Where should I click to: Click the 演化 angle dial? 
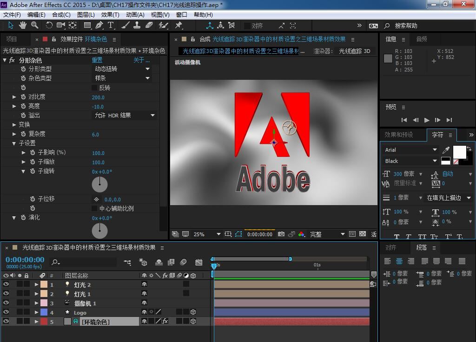click(x=99, y=231)
